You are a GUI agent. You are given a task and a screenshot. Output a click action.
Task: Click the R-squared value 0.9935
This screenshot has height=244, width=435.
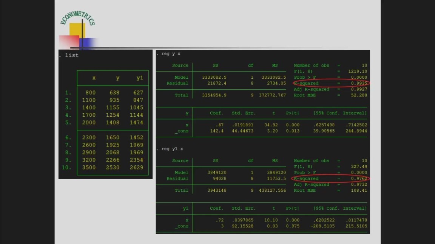coord(359,83)
